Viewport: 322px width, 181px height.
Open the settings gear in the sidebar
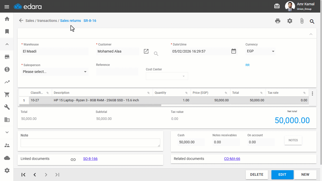[x=7, y=170]
